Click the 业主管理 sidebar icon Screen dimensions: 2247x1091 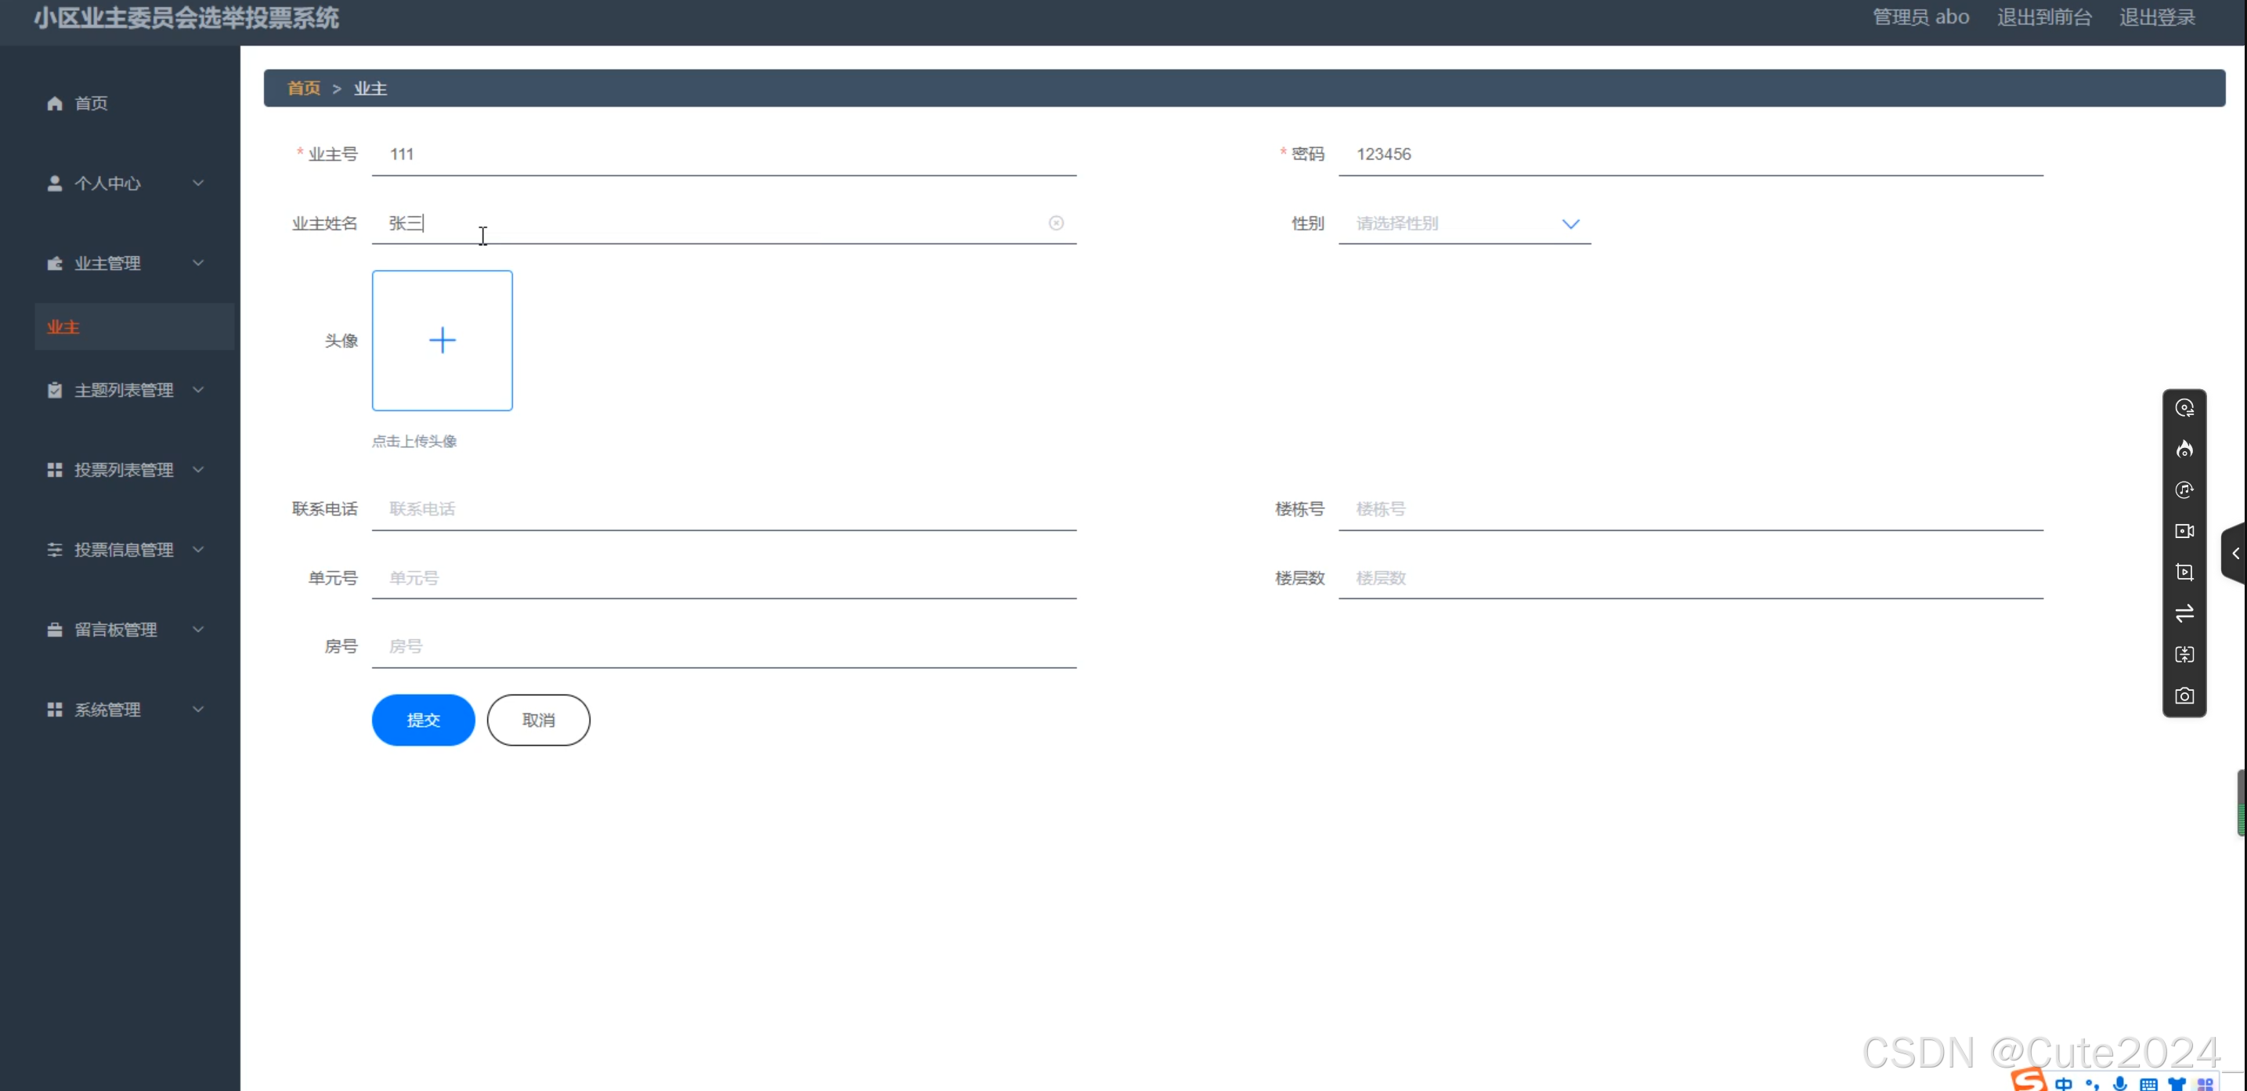coord(55,263)
